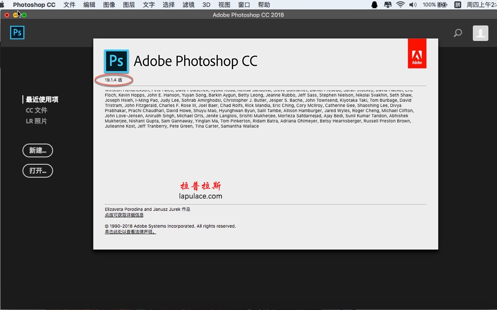Click the name Seth Shaw in credits
Image resolution: width=497 pixels, height=310 pixels.
[x=401, y=95]
